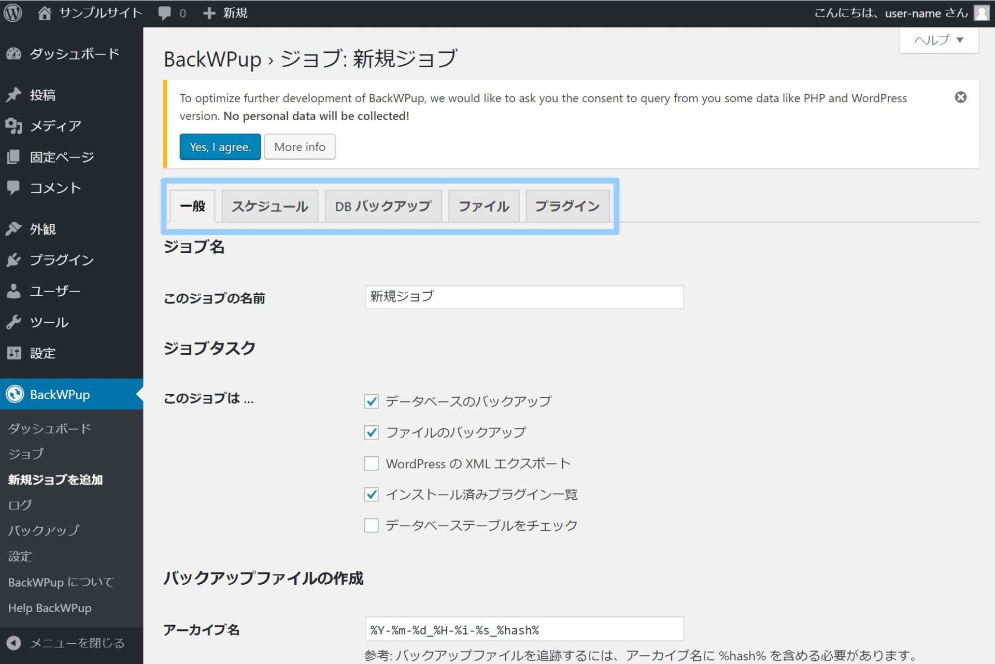Click the user avatar in top right
This screenshot has height=664, width=995.
point(982,12)
